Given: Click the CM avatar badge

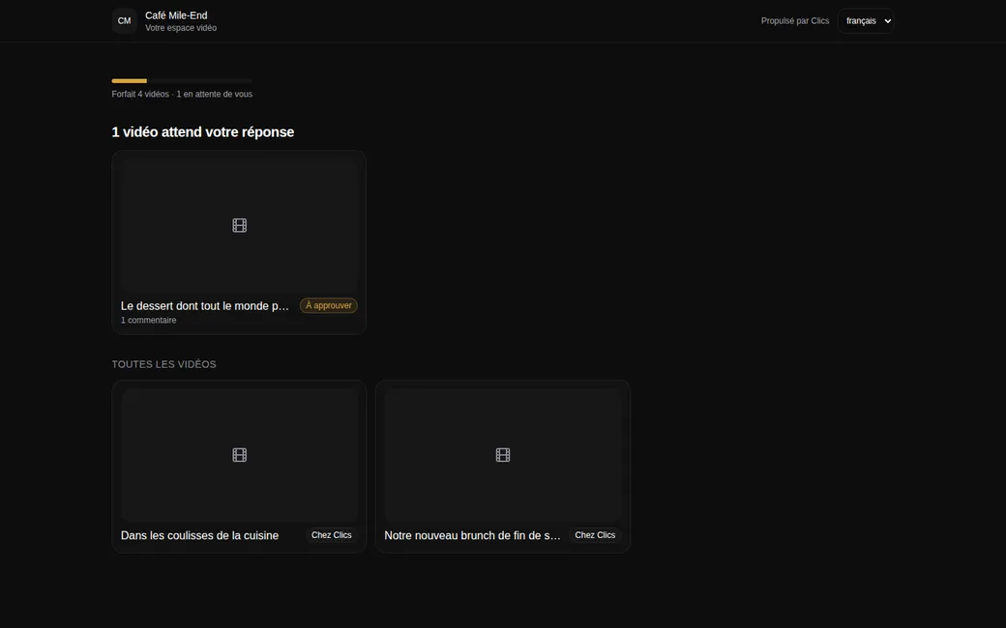Looking at the screenshot, I should pyautogui.click(x=124, y=20).
